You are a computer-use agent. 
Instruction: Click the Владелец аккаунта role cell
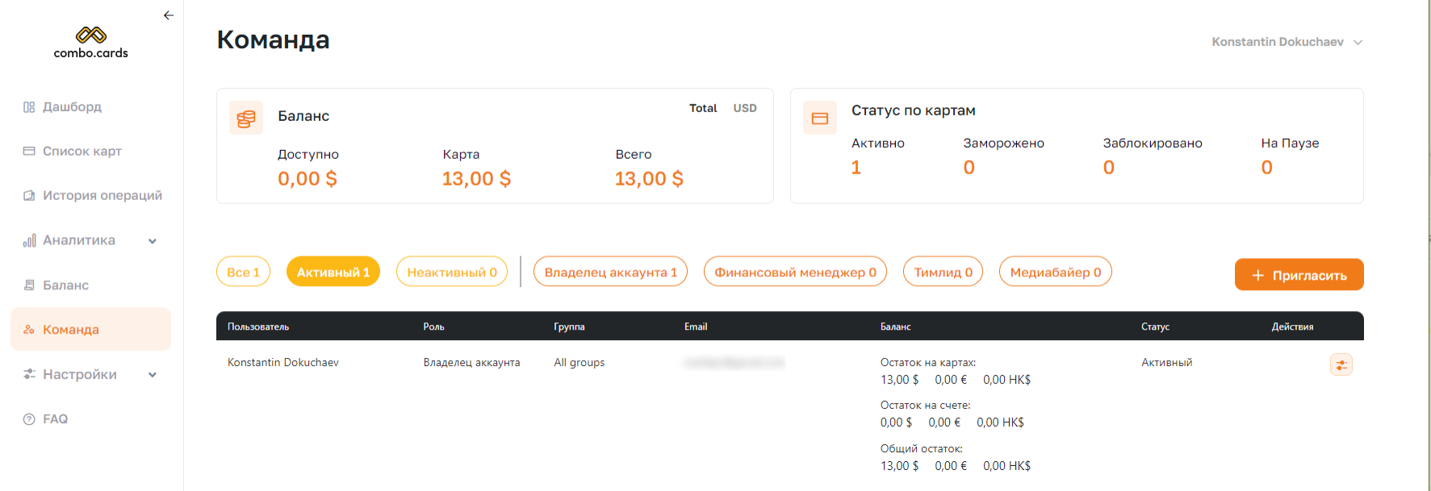[x=471, y=363]
